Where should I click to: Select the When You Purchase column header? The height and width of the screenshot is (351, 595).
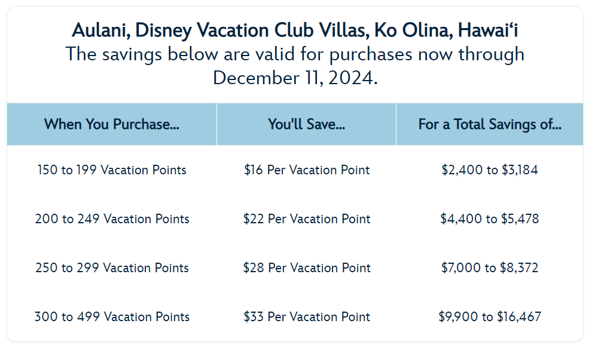[x=112, y=124]
